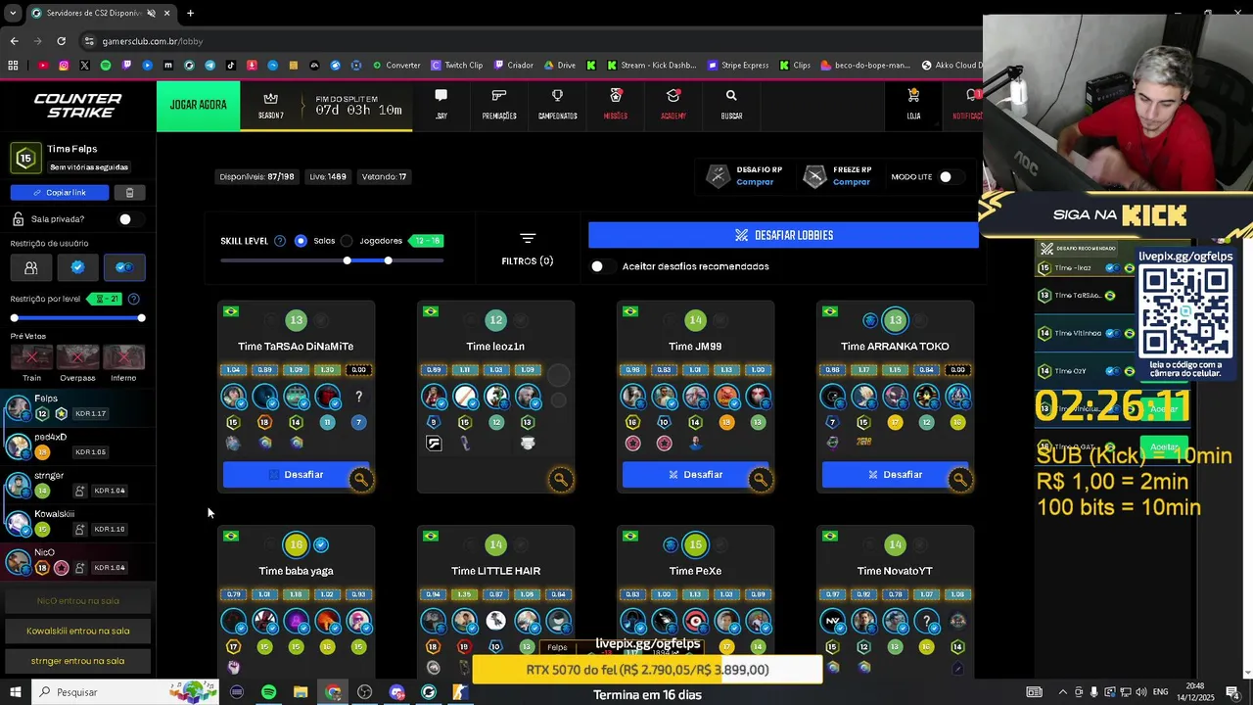Click the Skill Level help icon

coord(280,241)
